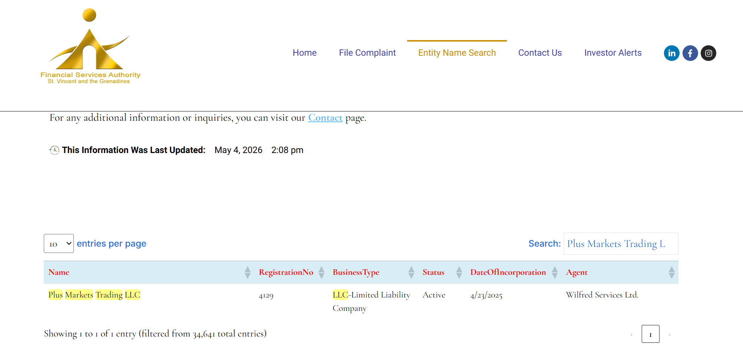This screenshot has width=743, height=361.
Task: Focus the Search input field
Action: (x=621, y=244)
